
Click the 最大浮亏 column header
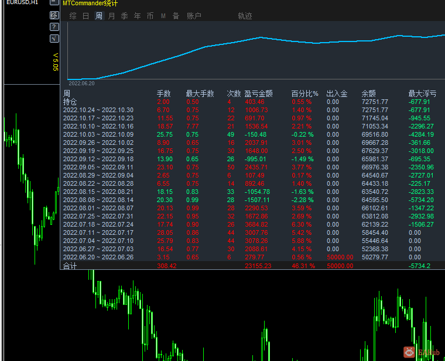coord(422,93)
